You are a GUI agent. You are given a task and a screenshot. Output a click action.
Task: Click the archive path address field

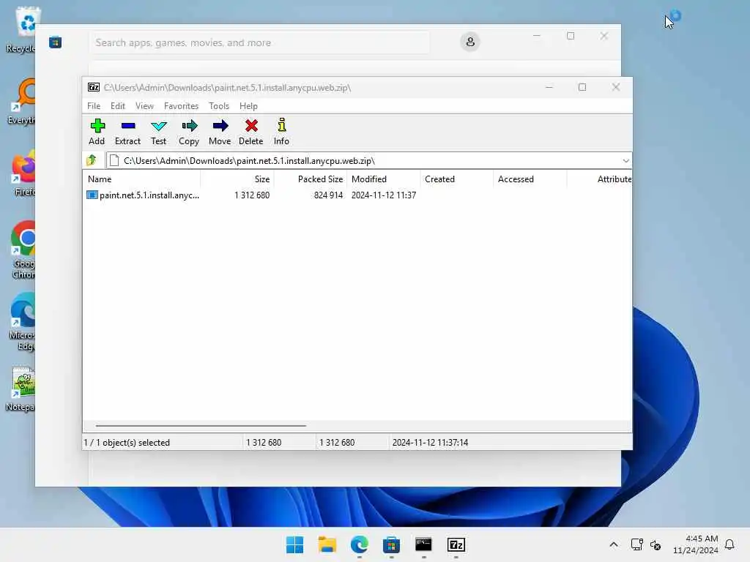(363, 161)
